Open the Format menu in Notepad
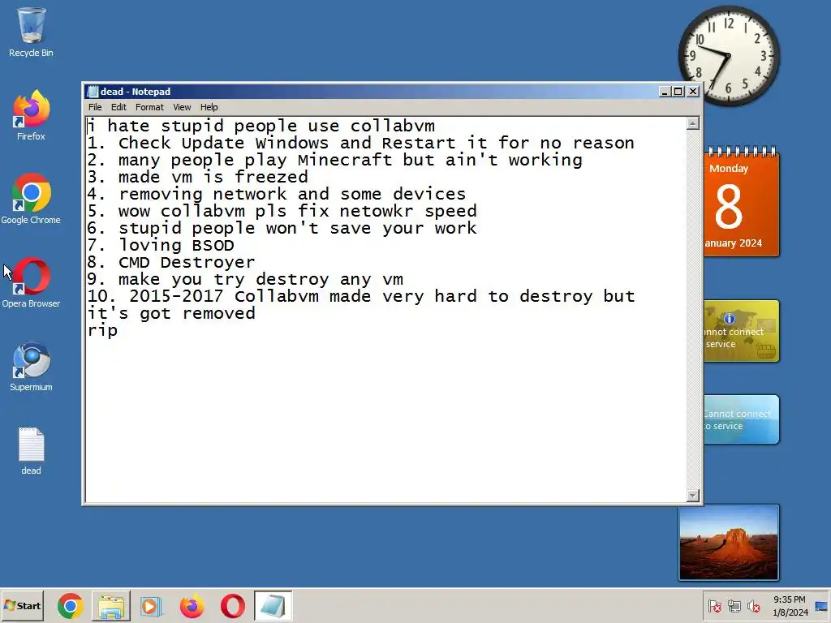 [149, 107]
